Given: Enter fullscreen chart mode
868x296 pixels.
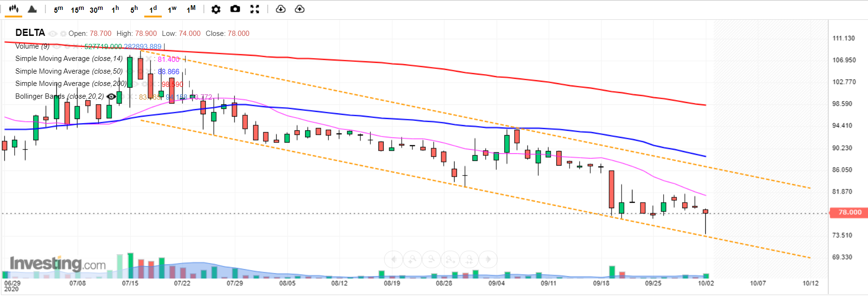Looking at the screenshot, I should [254, 9].
